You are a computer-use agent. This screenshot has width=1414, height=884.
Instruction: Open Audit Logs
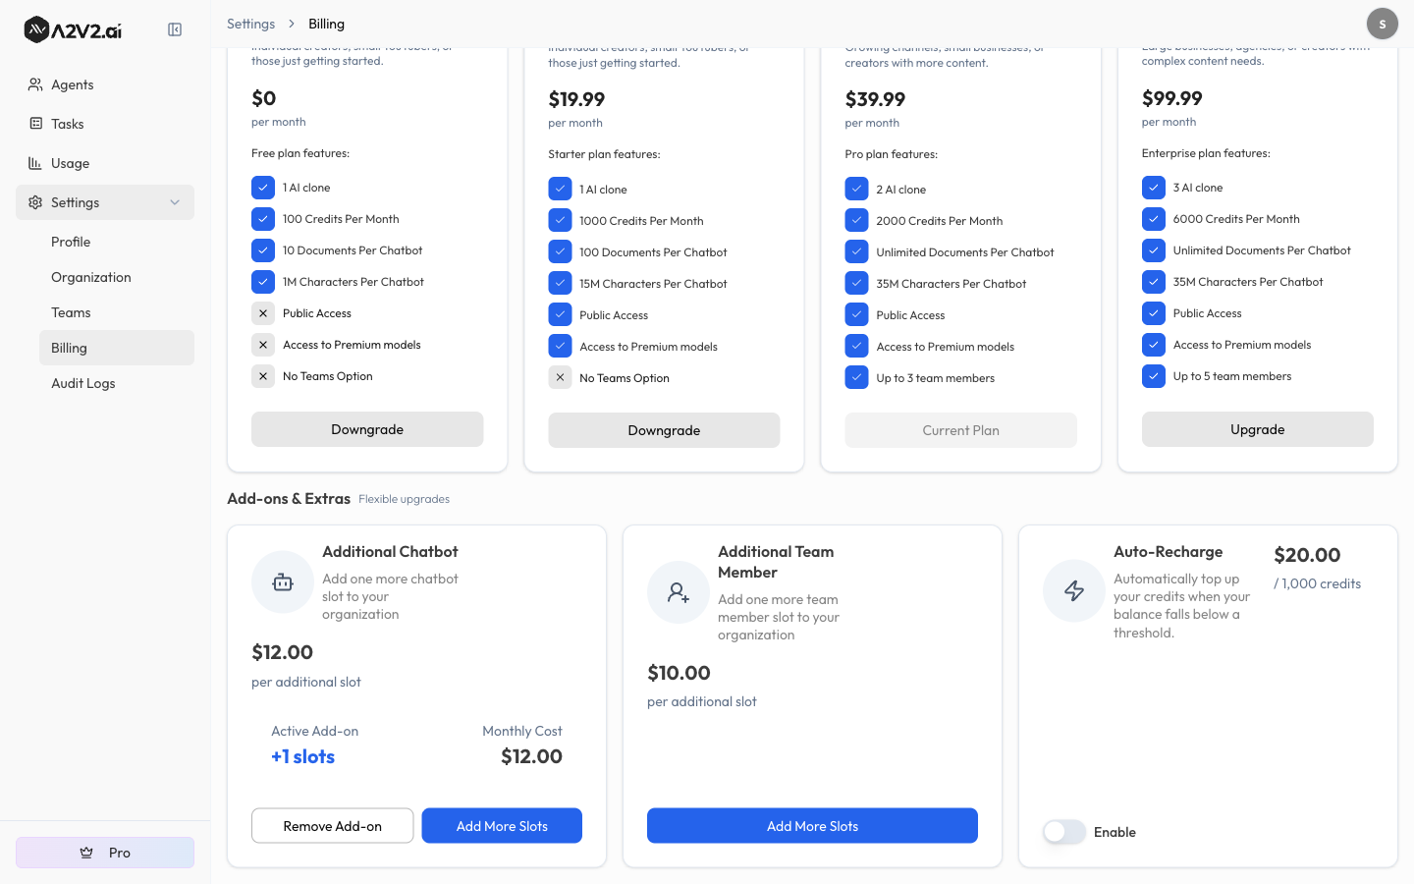coord(117,383)
